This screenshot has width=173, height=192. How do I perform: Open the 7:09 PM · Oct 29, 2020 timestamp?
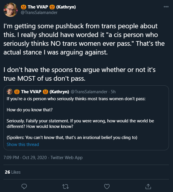(25, 158)
